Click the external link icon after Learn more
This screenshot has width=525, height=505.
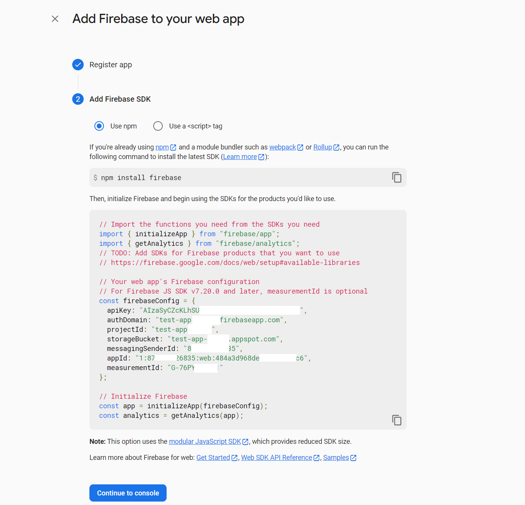pos(261,157)
